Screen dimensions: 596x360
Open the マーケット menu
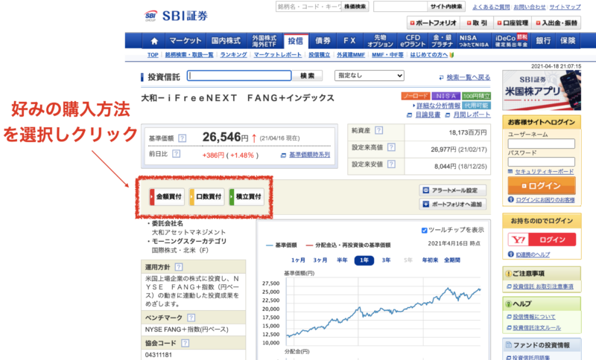point(185,41)
